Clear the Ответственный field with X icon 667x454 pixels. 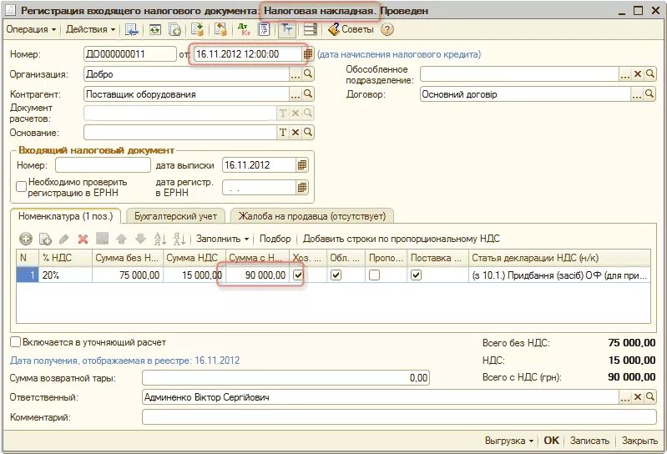(637, 397)
